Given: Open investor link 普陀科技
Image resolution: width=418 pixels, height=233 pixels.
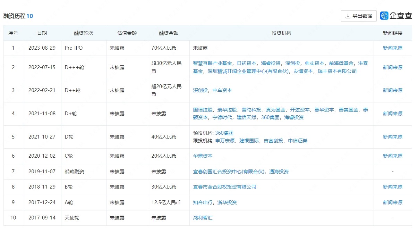Looking at the screenshot, I should click(251, 110).
